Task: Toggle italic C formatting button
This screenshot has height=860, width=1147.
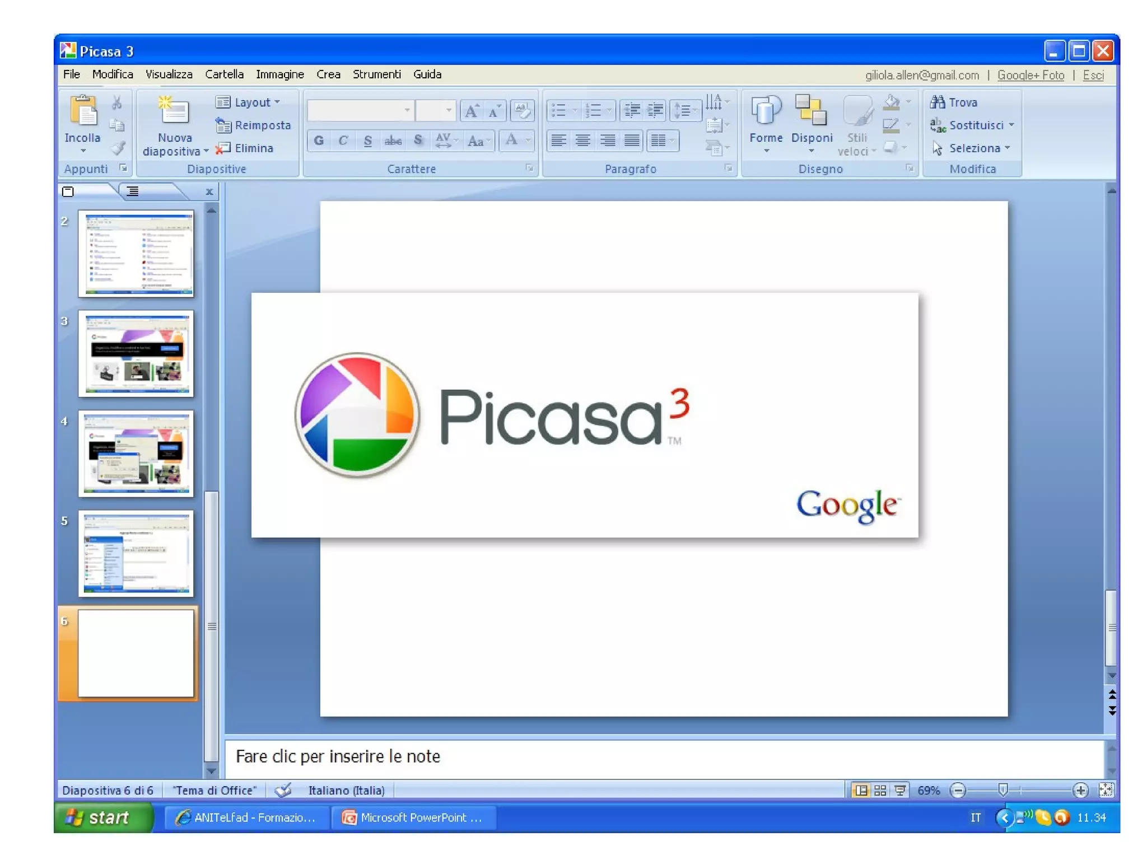Action: point(343,141)
